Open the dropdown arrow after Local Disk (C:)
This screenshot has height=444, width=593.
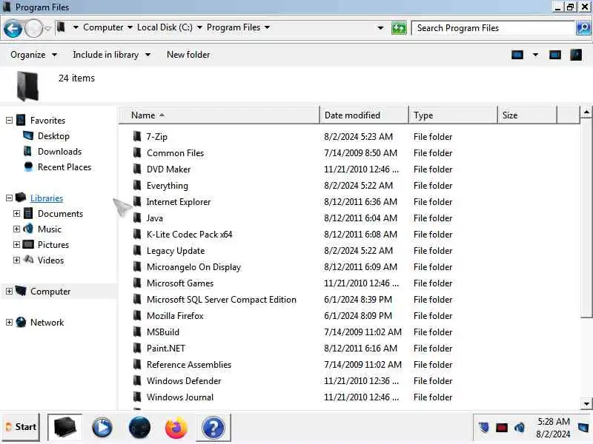[x=199, y=27]
